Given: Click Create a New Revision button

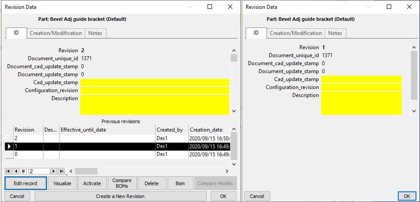Looking at the screenshot, I should tap(120, 196).
